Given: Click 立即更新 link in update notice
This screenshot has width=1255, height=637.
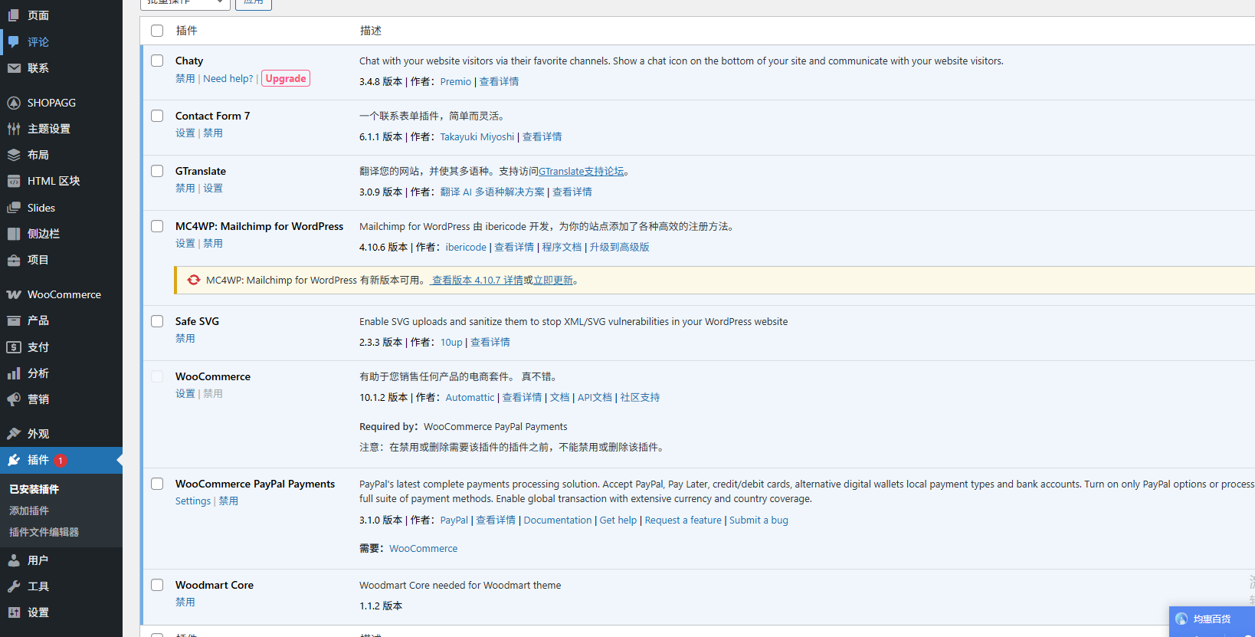Looking at the screenshot, I should 553,280.
